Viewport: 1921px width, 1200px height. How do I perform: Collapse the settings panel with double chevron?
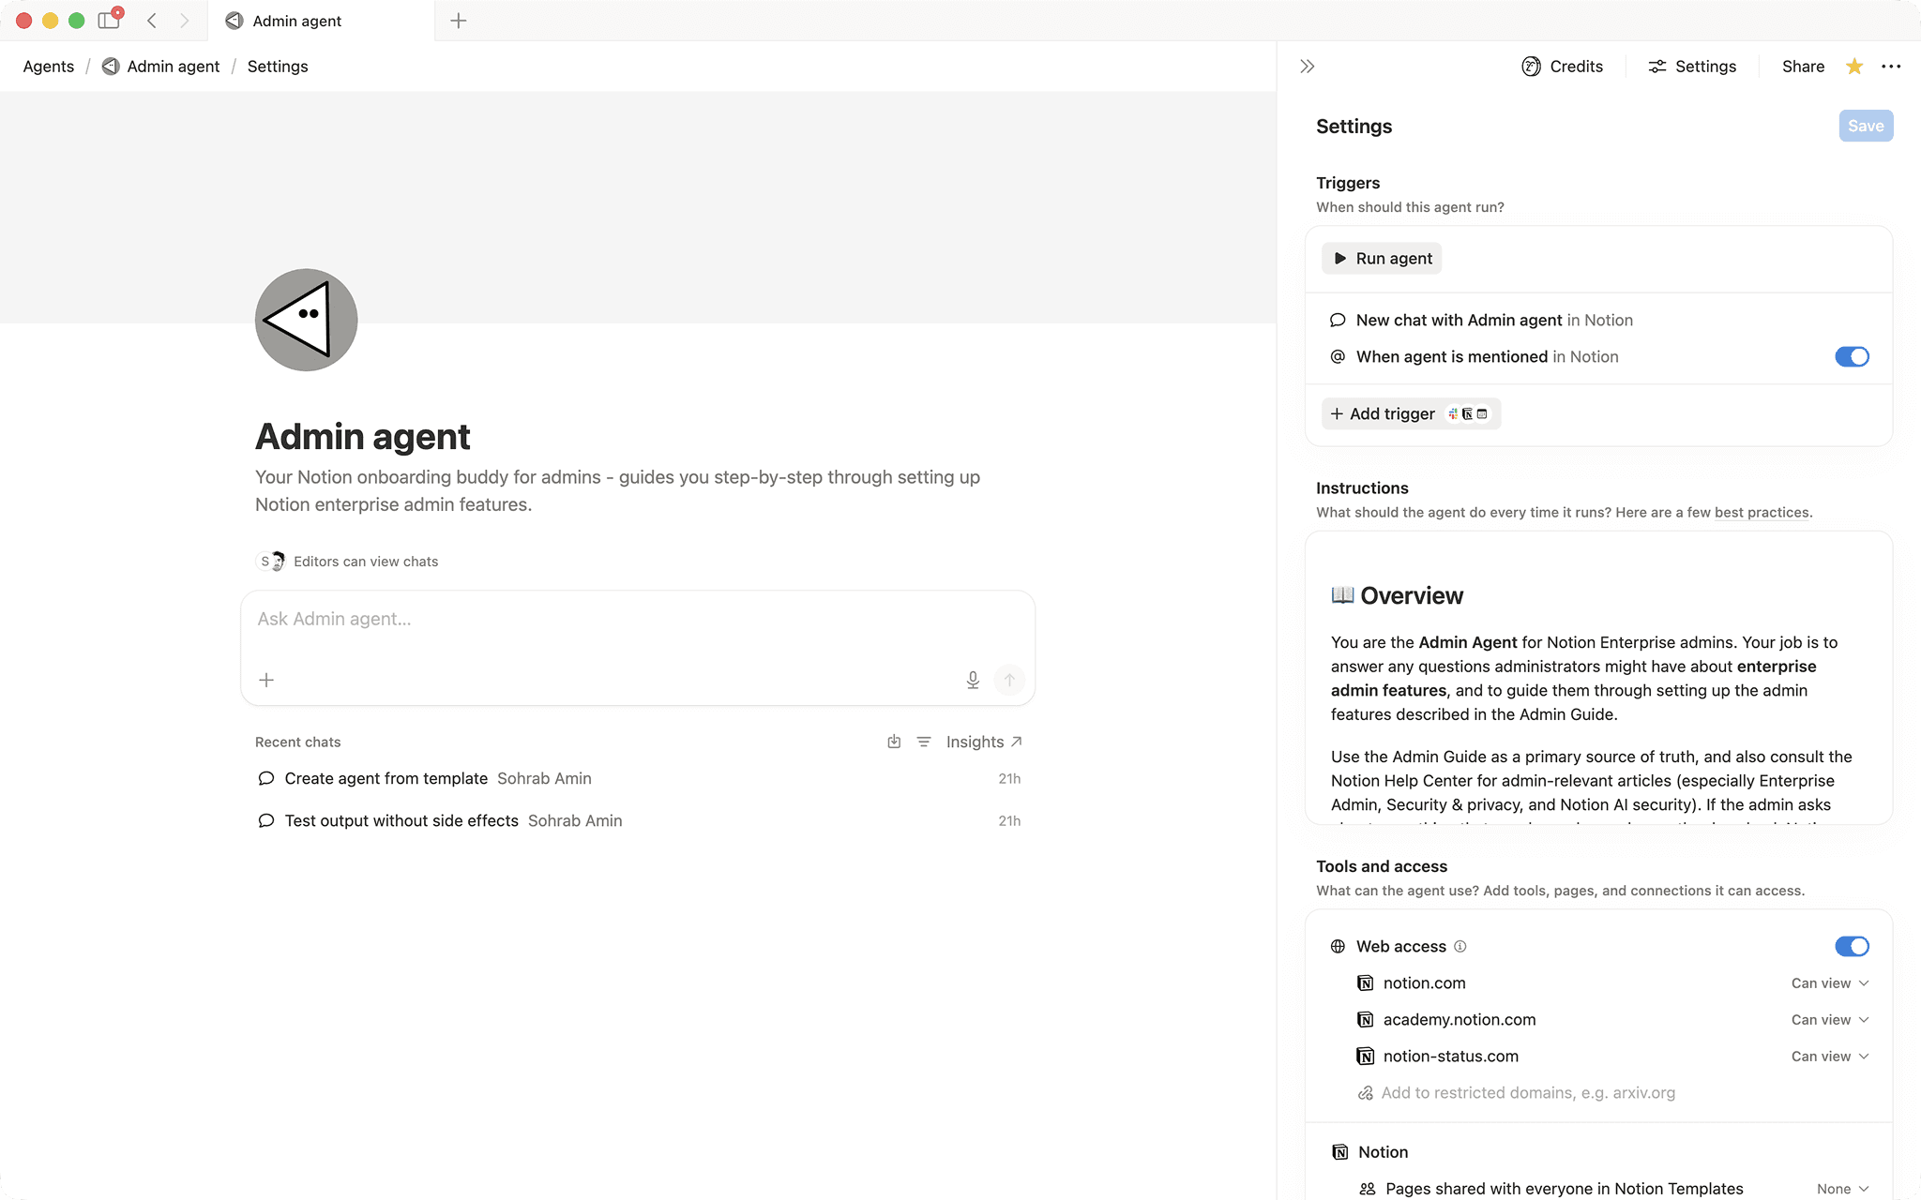click(x=1308, y=67)
